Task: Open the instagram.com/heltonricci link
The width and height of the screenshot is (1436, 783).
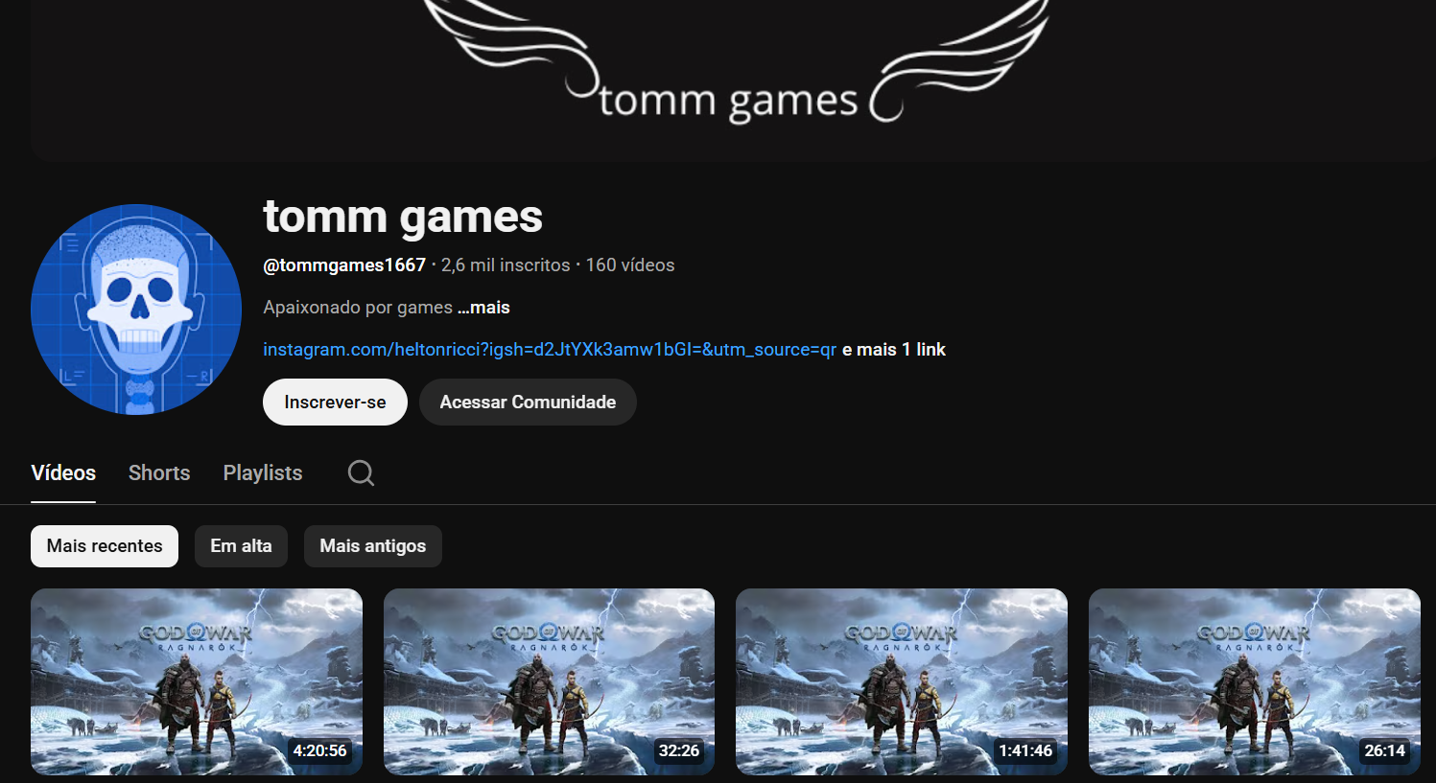Action: 550,350
